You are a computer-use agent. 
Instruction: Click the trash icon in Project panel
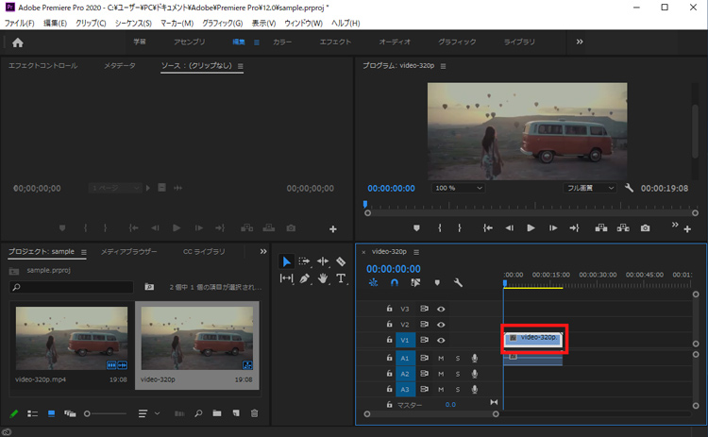(253, 413)
